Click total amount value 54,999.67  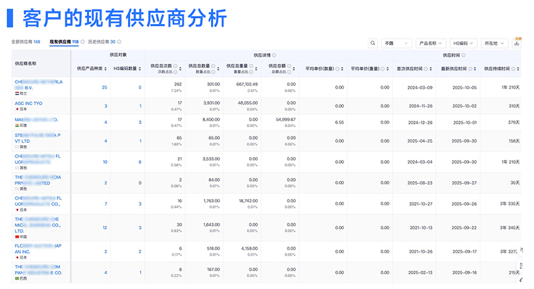click(x=286, y=120)
